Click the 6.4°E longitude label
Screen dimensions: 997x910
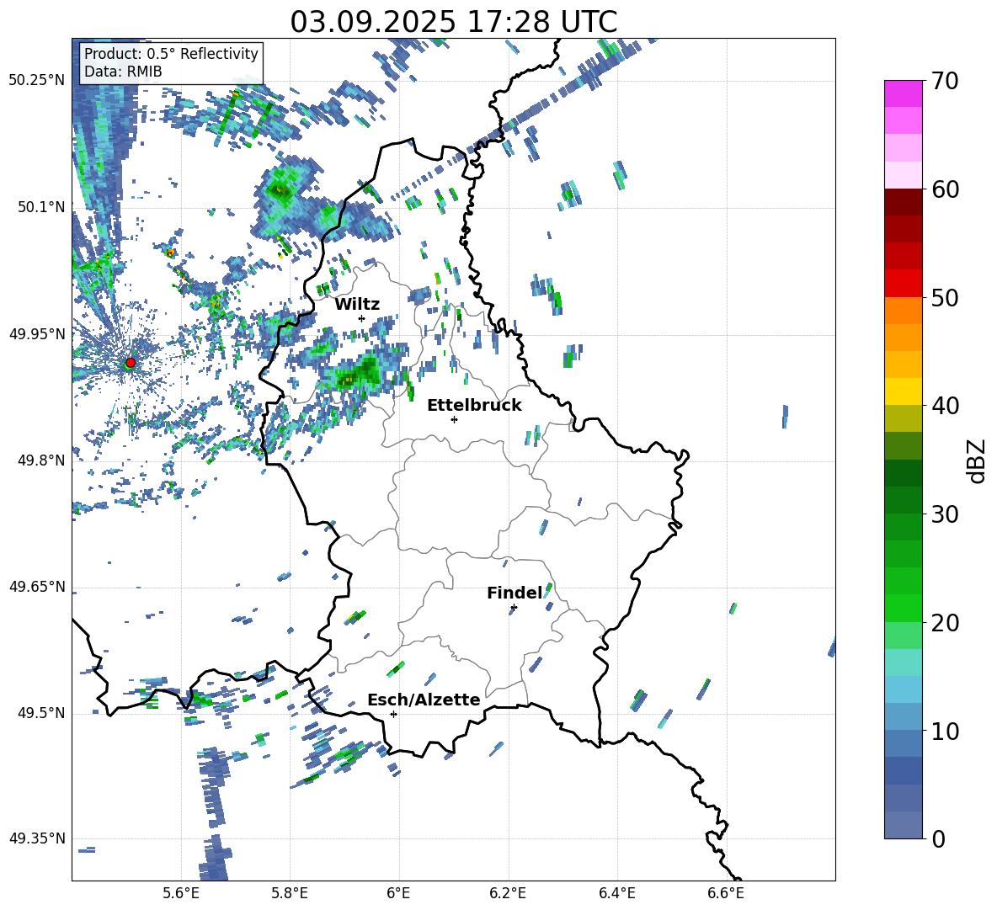pyautogui.click(x=616, y=893)
